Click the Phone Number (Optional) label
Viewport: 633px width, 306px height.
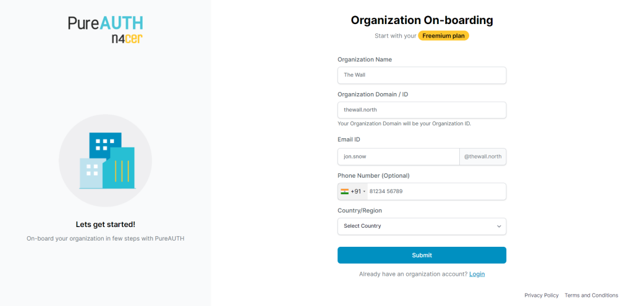(373, 176)
